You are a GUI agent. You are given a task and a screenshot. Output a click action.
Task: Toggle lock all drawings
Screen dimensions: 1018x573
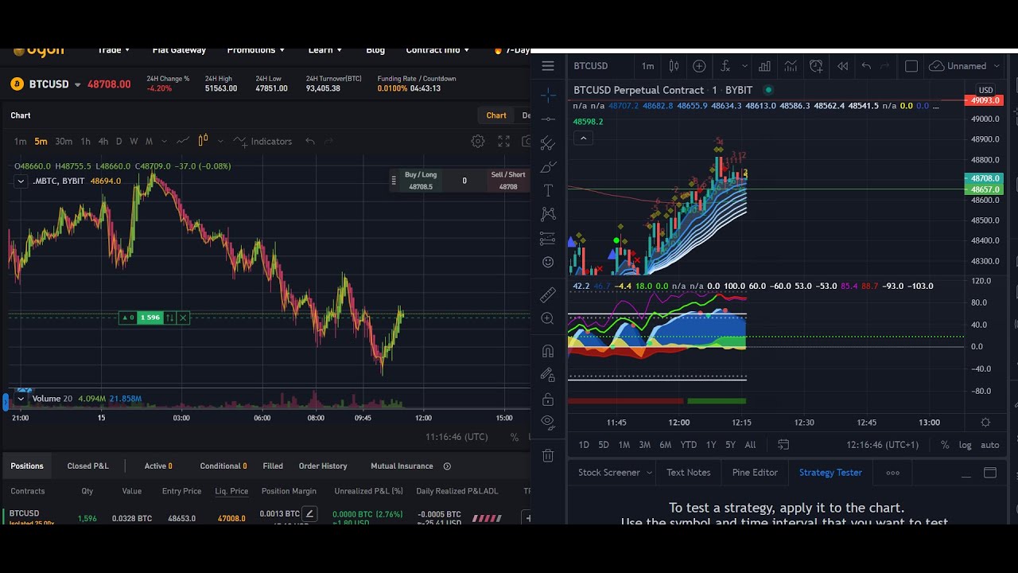point(548,399)
